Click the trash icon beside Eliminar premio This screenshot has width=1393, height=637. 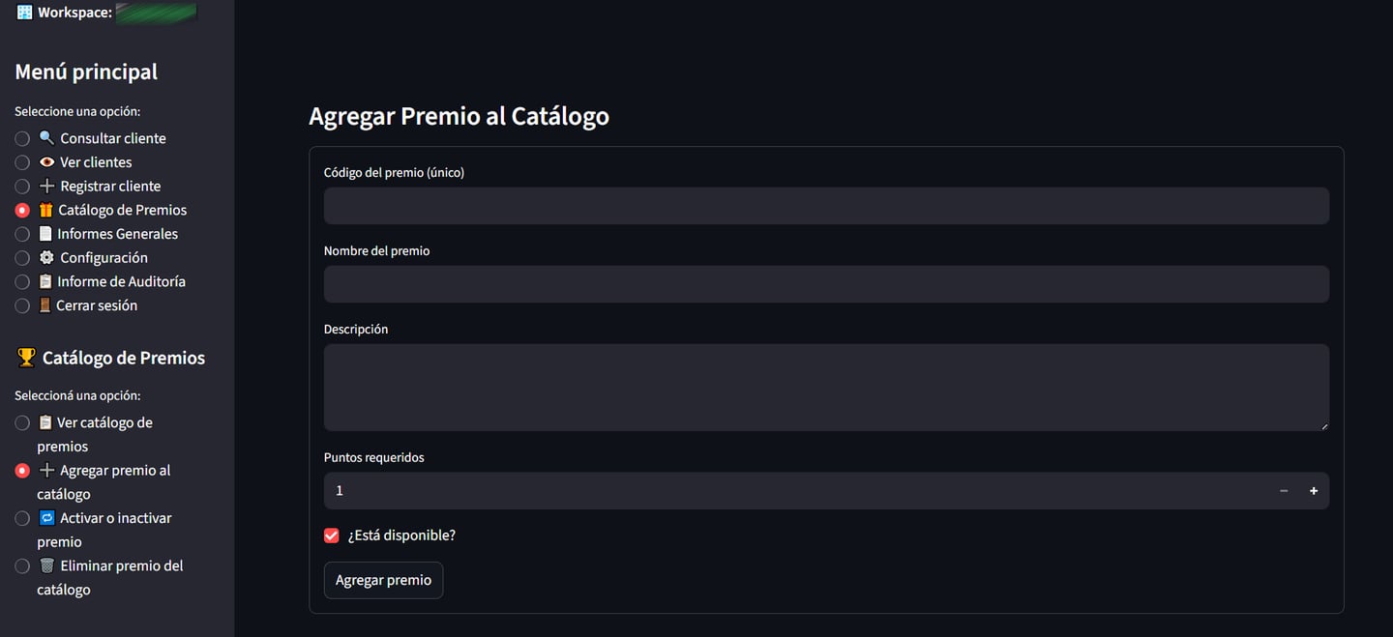pos(46,566)
